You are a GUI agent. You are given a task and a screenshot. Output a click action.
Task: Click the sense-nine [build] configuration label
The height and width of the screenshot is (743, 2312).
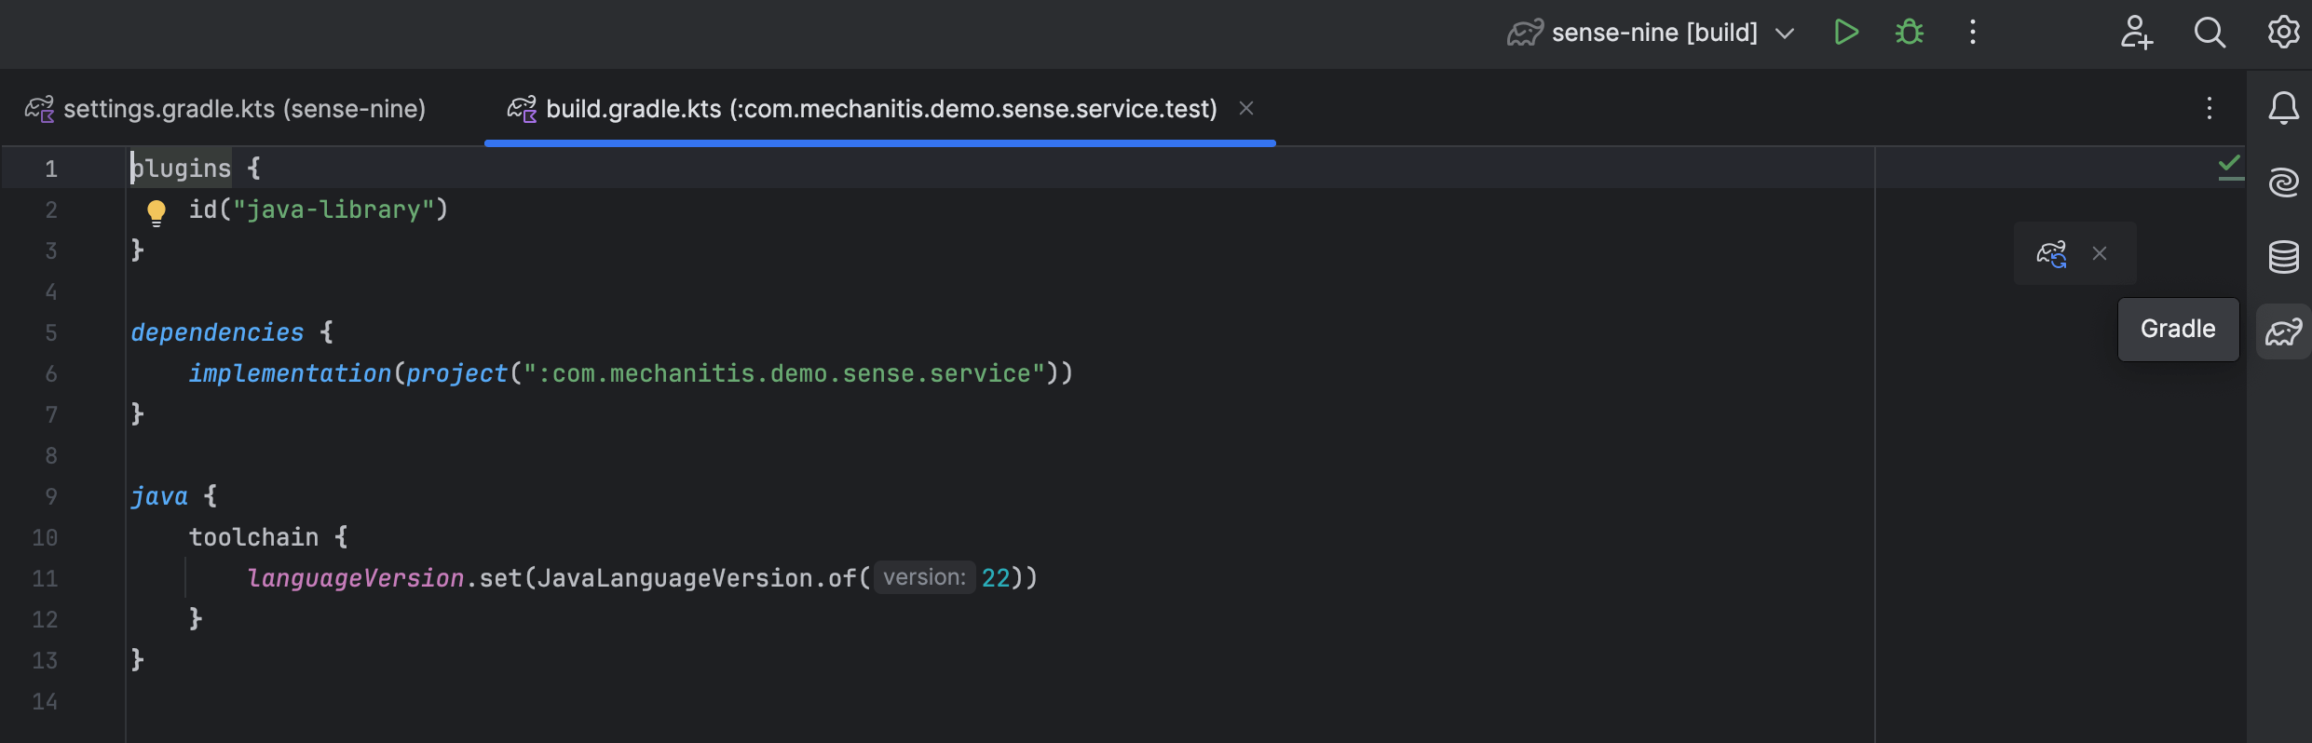pyautogui.click(x=1654, y=33)
